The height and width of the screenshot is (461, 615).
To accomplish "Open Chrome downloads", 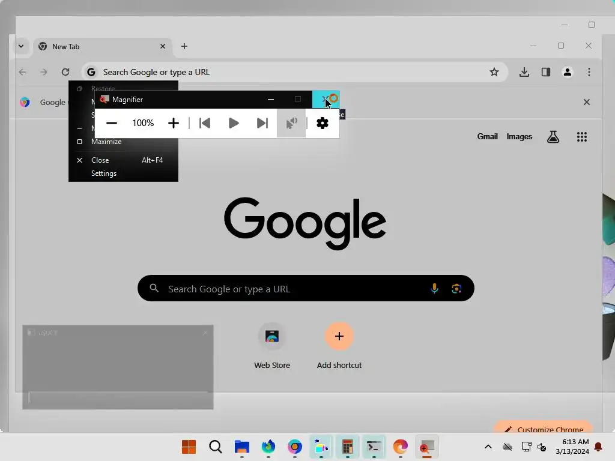I will 524,72.
